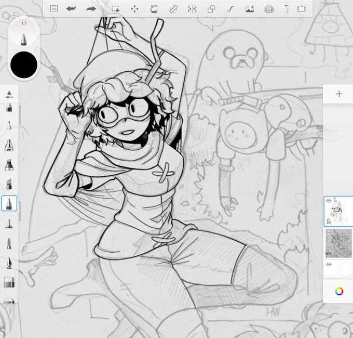The image size is (353, 338).
Task: Open brush properties slider icon
Action: point(9,94)
